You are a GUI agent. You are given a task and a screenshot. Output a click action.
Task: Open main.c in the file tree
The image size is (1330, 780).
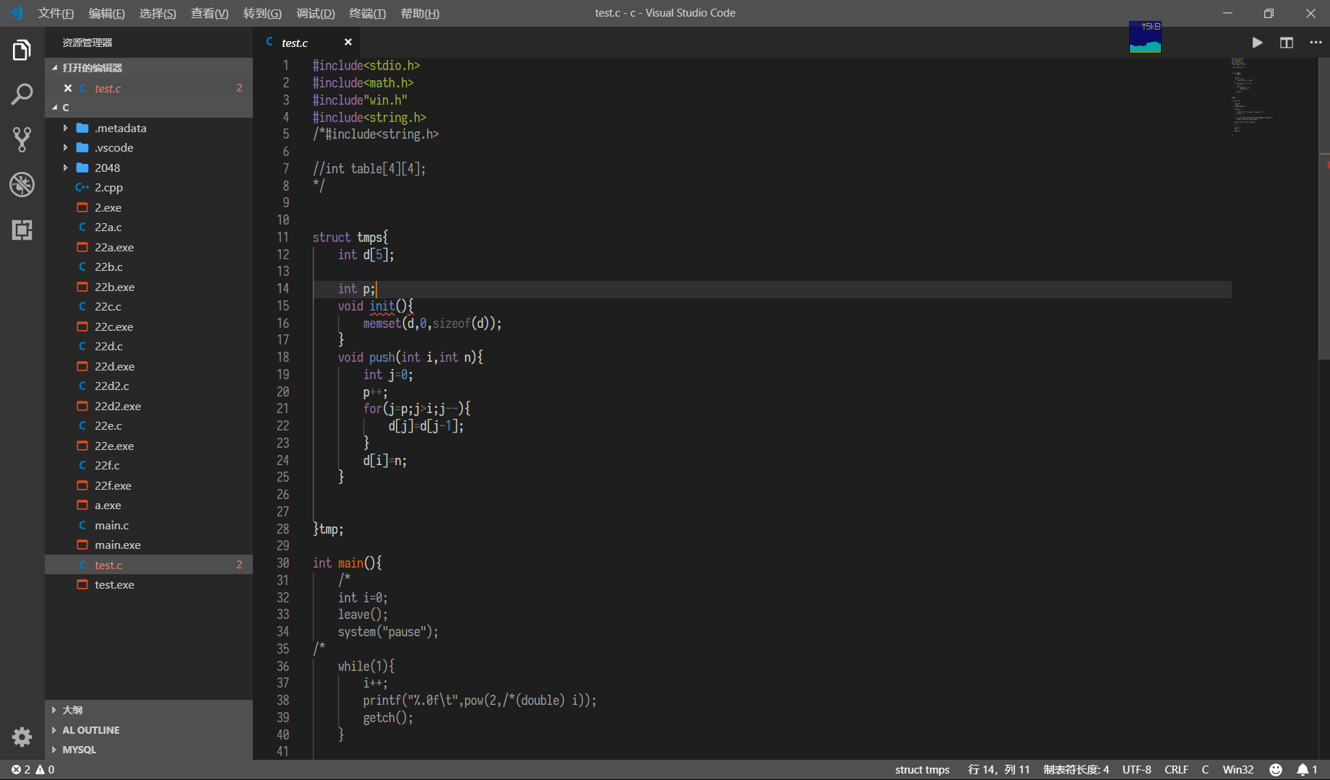[x=111, y=525]
